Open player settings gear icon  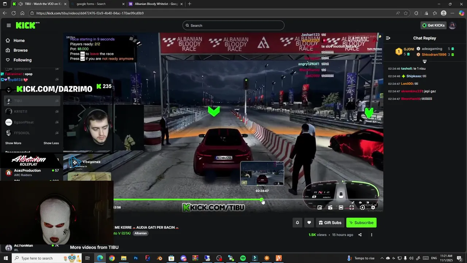pyautogui.click(x=373, y=207)
